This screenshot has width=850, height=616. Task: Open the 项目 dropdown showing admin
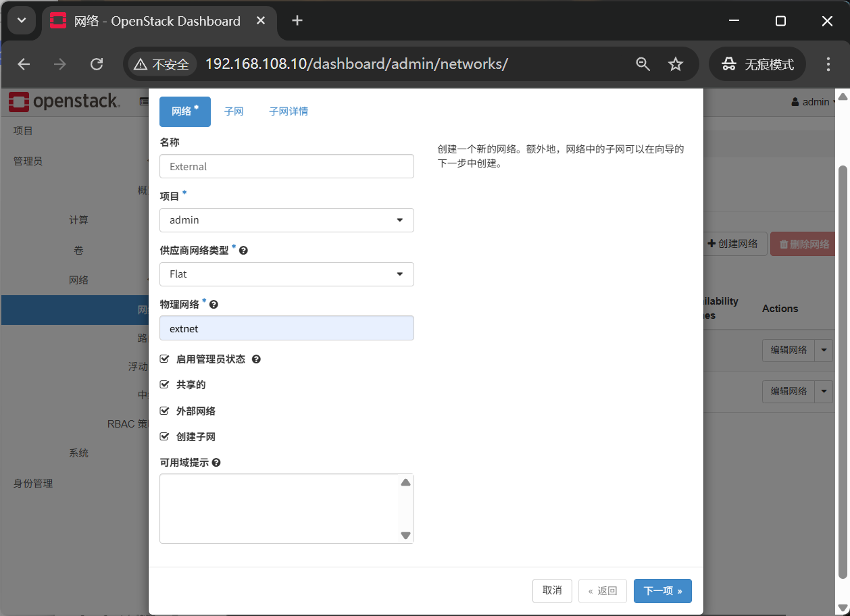[286, 220]
